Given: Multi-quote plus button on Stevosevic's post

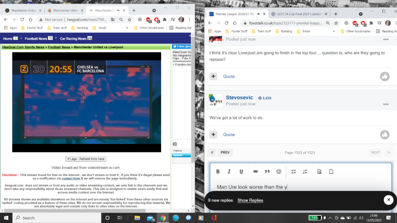Looking at the screenshot, I should coord(213,135).
